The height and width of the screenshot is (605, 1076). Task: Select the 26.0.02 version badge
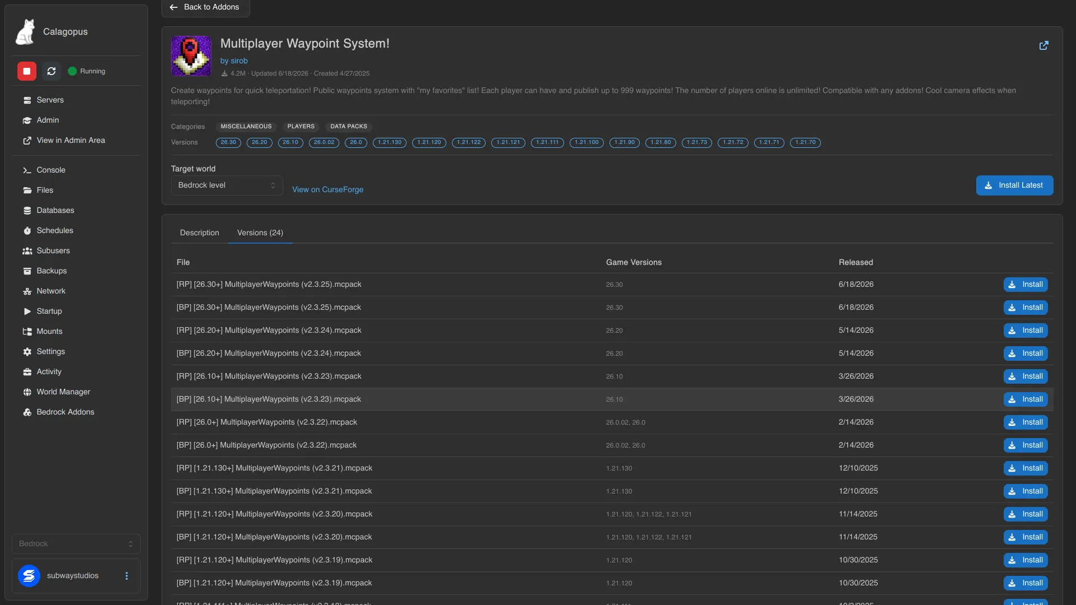coord(324,143)
